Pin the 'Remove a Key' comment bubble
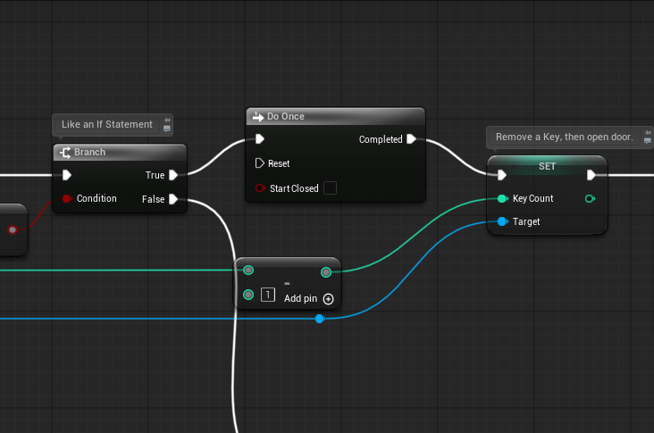Screen dimensions: 654x433 tap(648, 132)
